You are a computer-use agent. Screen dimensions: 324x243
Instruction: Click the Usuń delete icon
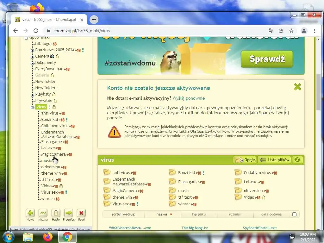[x=81, y=213]
